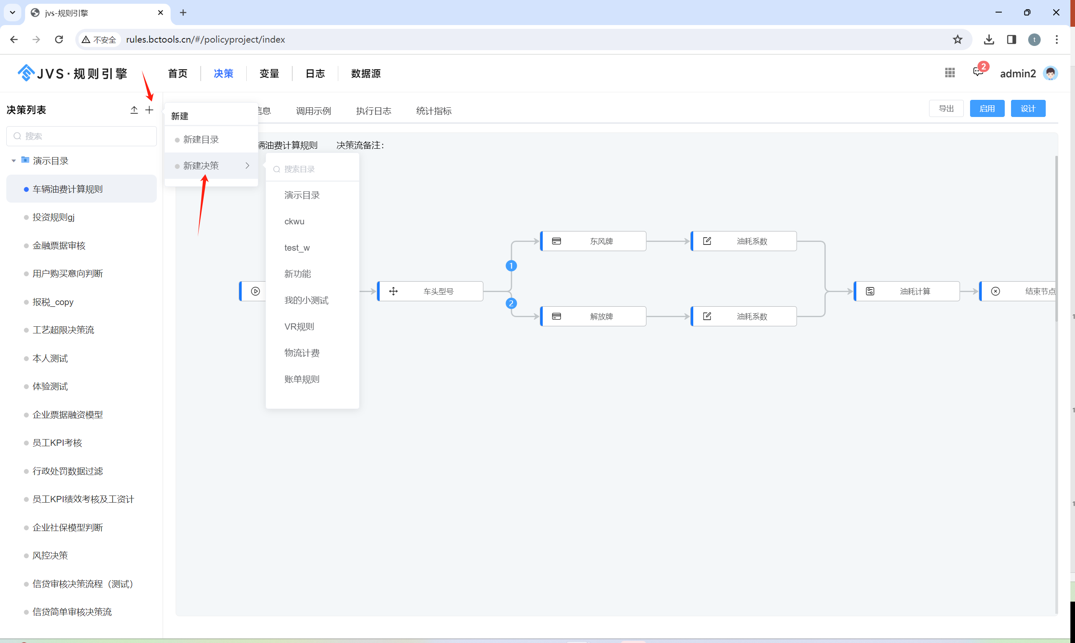Select 物流计费 in the directory list
The height and width of the screenshot is (643, 1075).
click(x=302, y=353)
